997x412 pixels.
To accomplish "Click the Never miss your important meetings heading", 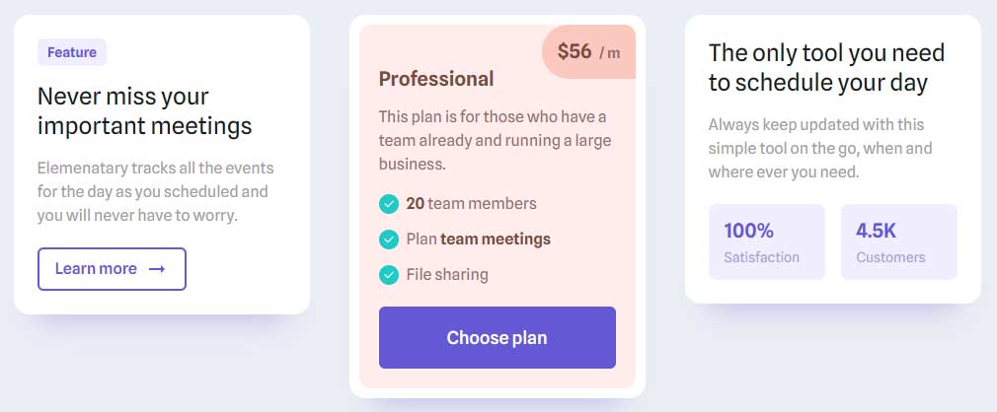I will click(145, 111).
